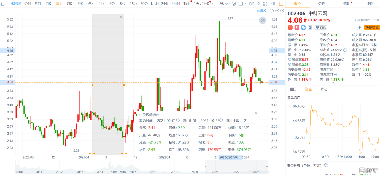Switch to 异动 unusual moves tab
The height and width of the screenshot is (175, 380).
[x=324, y=89]
